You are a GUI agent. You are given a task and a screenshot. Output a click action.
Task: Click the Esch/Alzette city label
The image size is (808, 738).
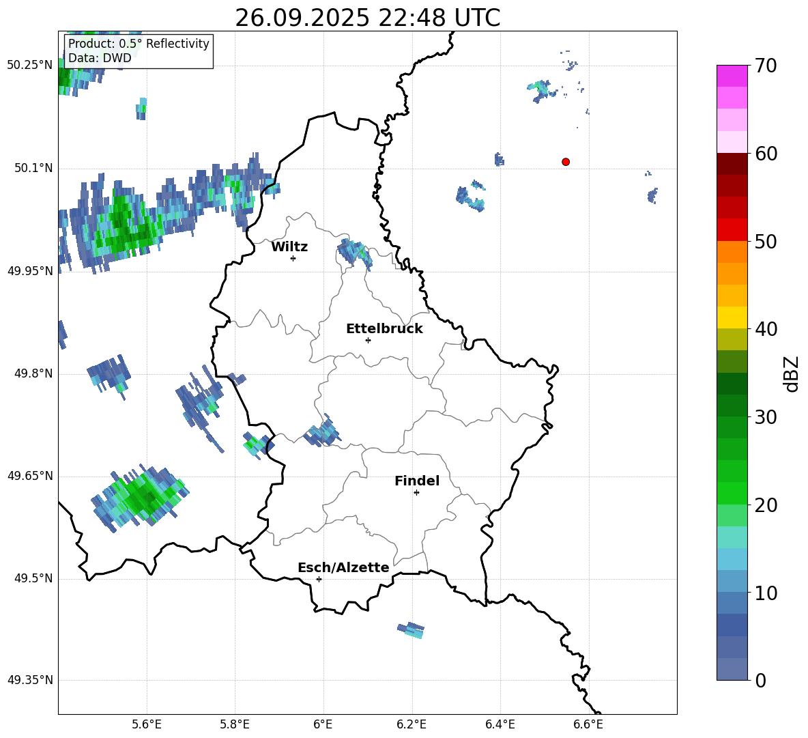343,567
